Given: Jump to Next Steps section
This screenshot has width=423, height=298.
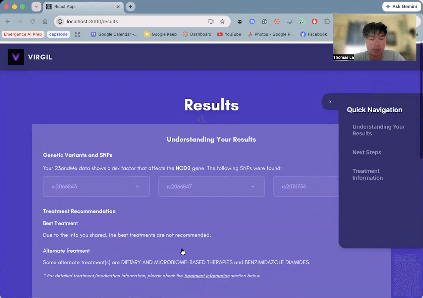Looking at the screenshot, I should [x=367, y=152].
